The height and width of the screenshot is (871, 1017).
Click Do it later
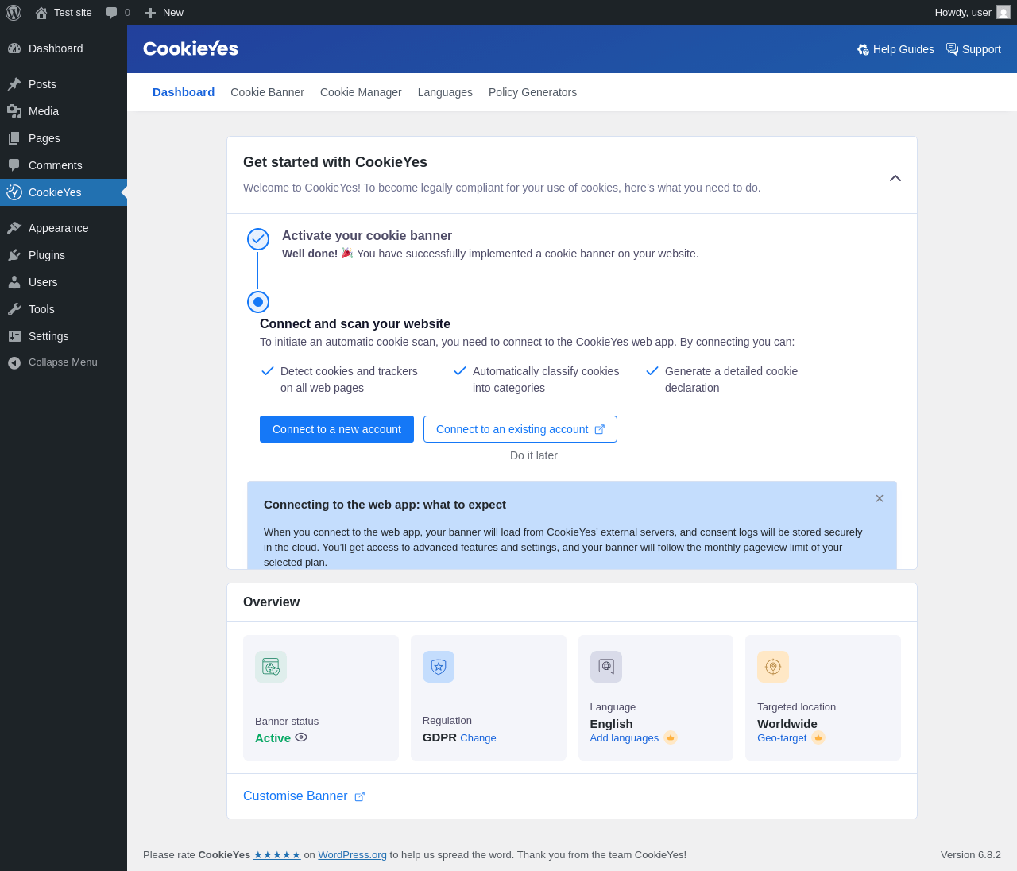tap(534, 455)
